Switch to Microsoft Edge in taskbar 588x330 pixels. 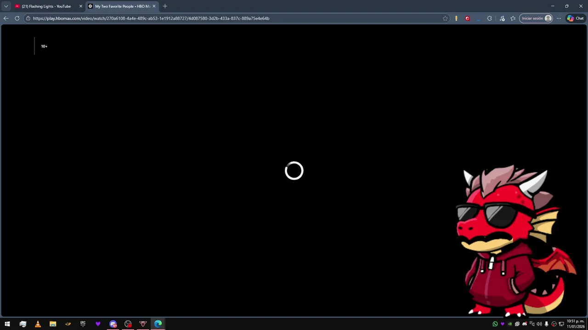158,324
